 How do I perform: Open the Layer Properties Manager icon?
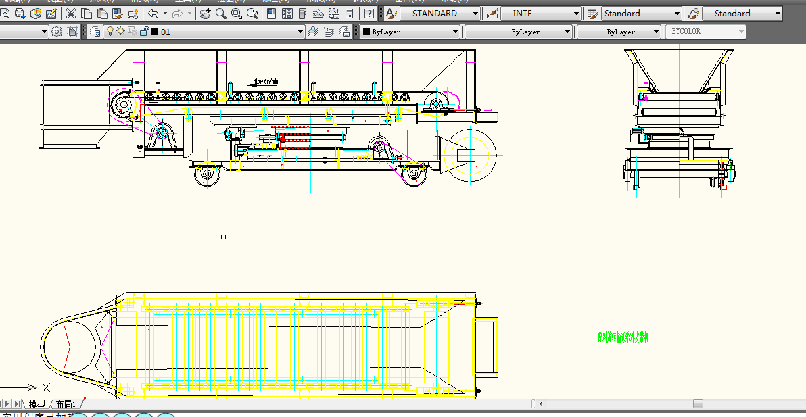(x=94, y=31)
